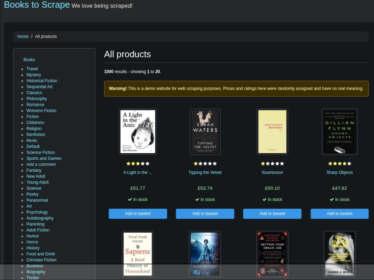Click In stock checkmark under £47.82
This screenshot has height=280, width=374.
click(331, 199)
